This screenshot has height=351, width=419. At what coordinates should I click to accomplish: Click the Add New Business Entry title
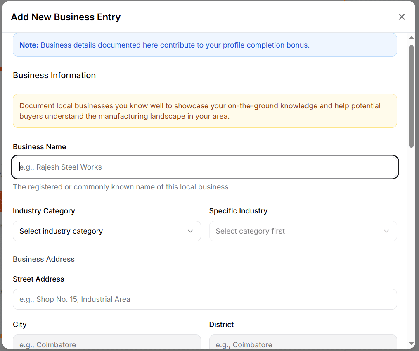click(66, 17)
